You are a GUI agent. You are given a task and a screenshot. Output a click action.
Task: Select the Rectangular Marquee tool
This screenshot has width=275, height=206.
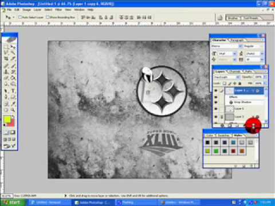[6, 47]
